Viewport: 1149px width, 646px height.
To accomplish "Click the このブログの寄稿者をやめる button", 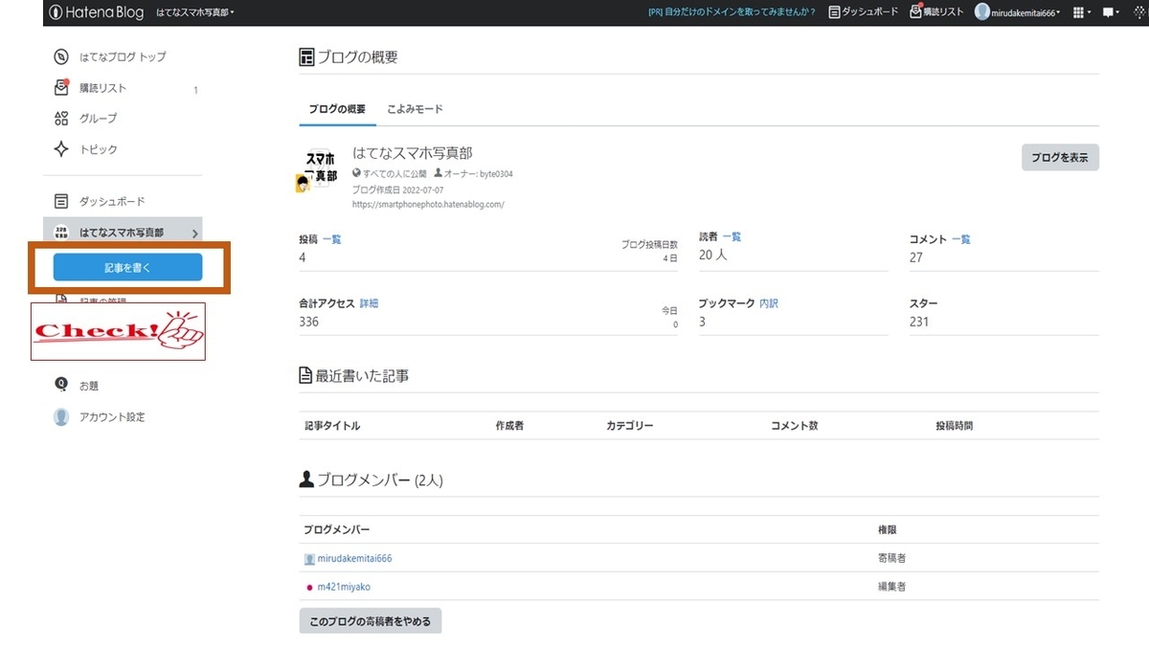I will [370, 621].
